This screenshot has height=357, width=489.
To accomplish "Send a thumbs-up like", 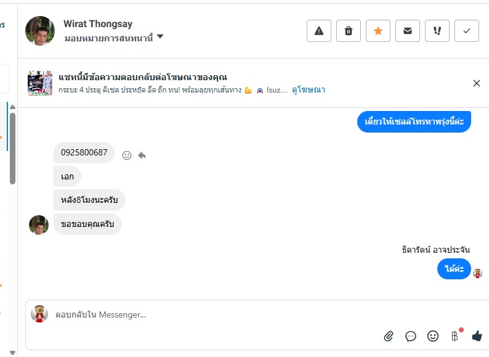I will [x=477, y=336].
